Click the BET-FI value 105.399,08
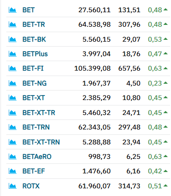This screenshot has height=196, width=171. click(93, 68)
